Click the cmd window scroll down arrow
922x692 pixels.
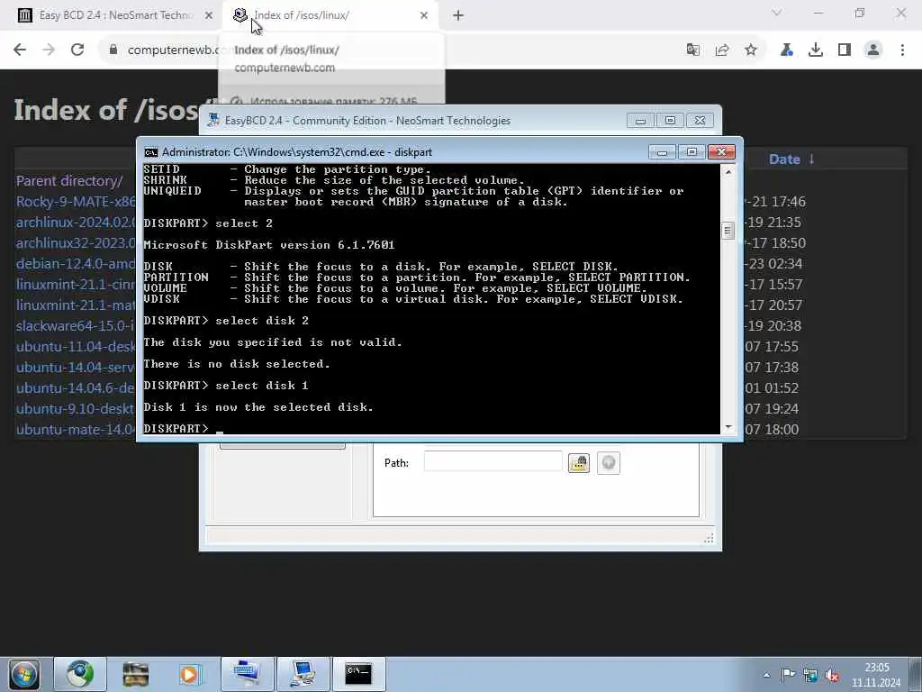(728, 427)
